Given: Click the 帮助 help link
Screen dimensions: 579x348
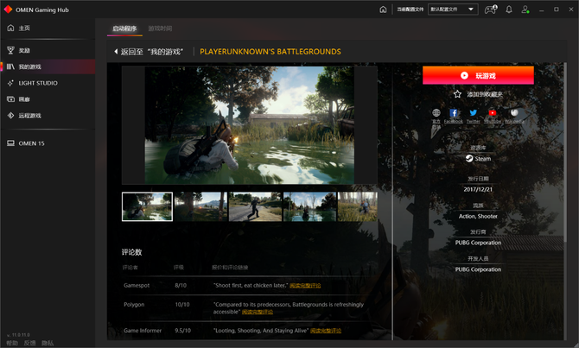Looking at the screenshot, I should (x=12, y=343).
